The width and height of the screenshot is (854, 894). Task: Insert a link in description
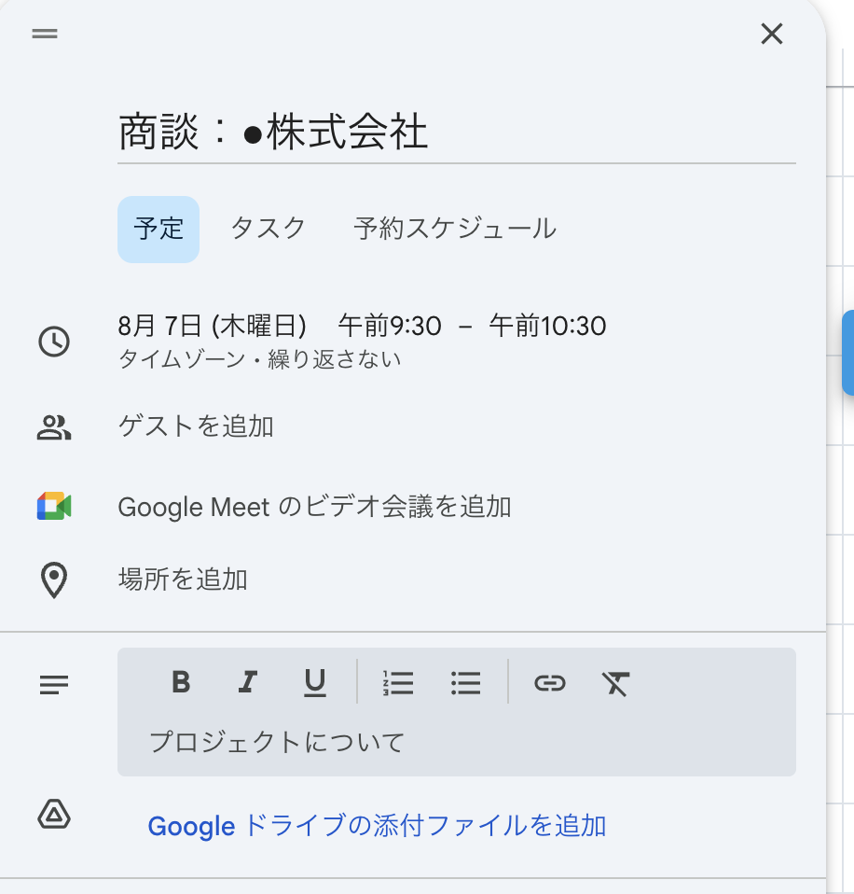(x=550, y=683)
